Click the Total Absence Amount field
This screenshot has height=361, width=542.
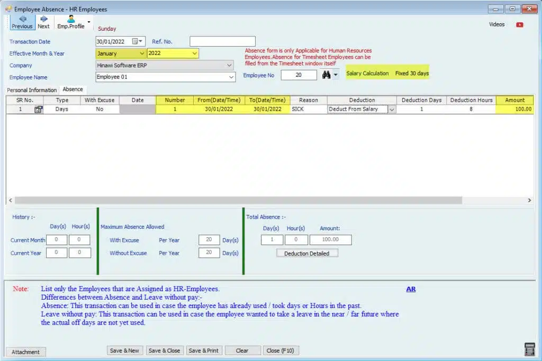point(330,240)
